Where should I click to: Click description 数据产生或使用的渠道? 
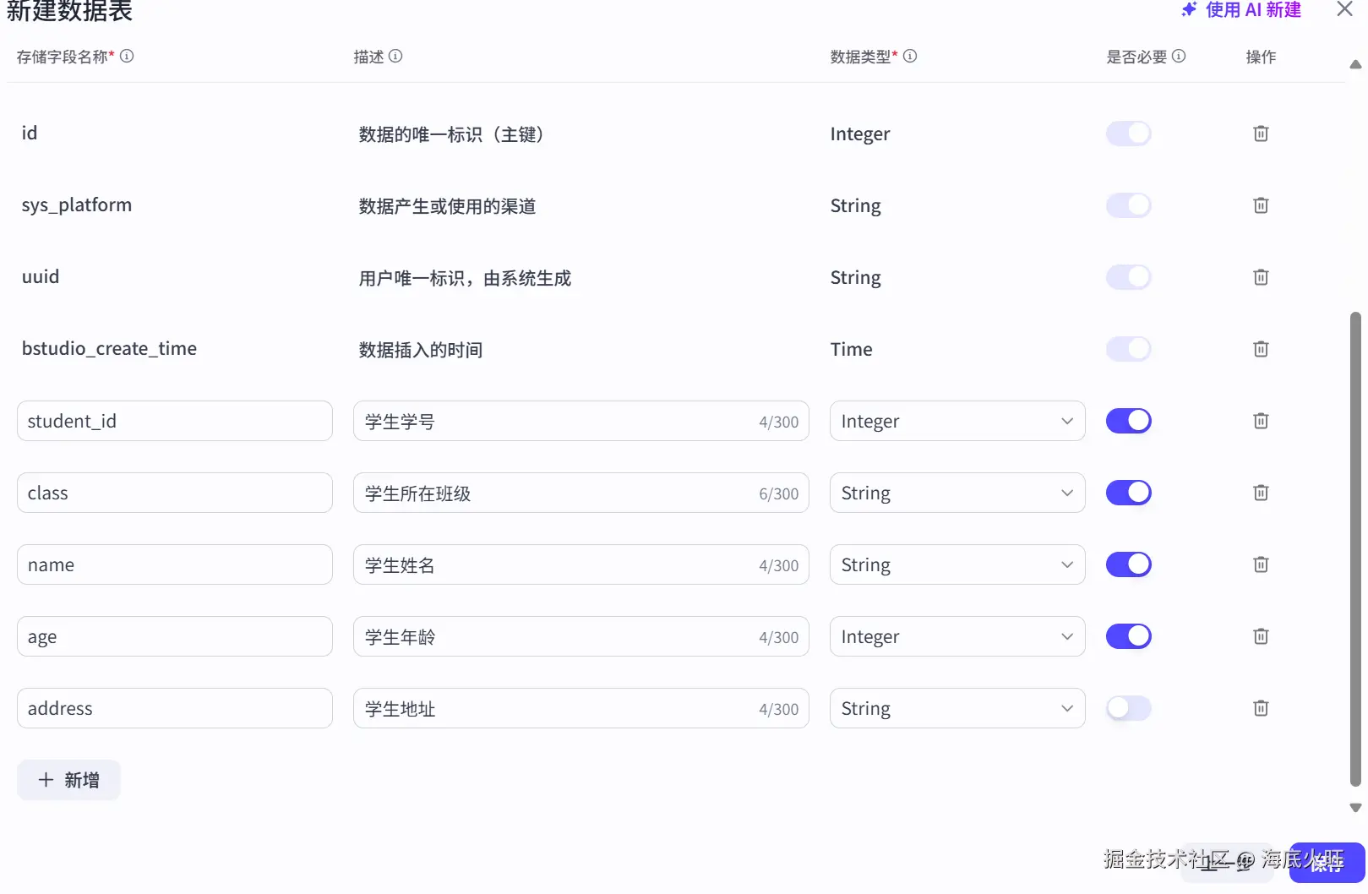[447, 206]
